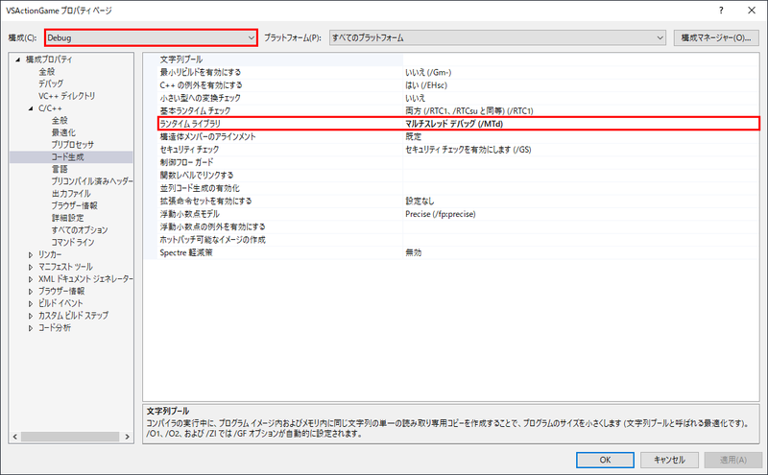Screen dimensions: 768x475
Task: Select 浮動小数点の例外を有効にする property
Action: pos(212,226)
